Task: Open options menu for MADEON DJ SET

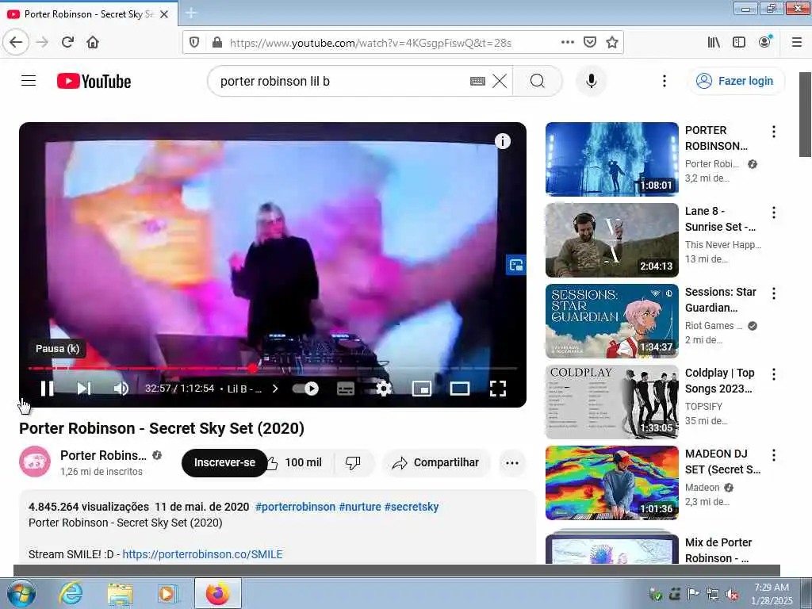Action: click(774, 454)
